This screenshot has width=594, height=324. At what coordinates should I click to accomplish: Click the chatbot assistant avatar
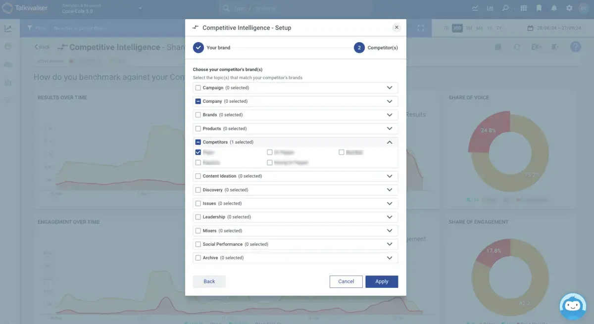(573, 306)
